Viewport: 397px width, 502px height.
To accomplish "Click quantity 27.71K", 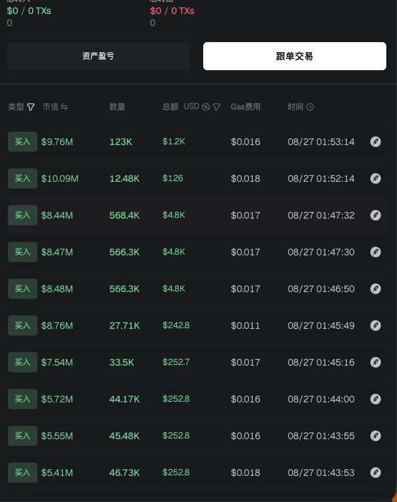I will (x=124, y=326).
